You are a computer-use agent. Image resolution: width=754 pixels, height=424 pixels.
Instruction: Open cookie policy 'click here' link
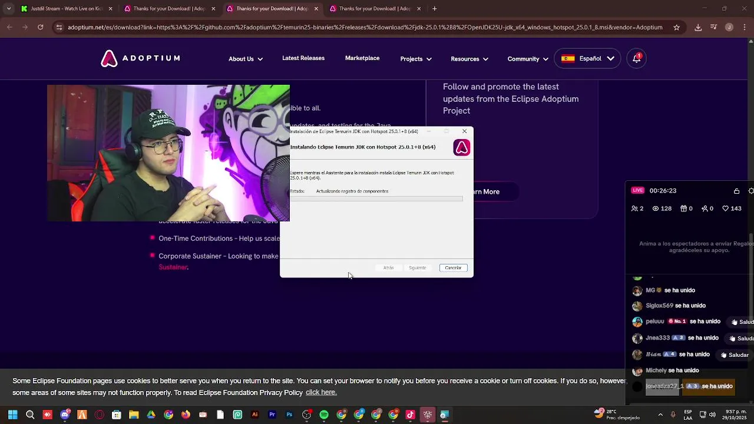pyautogui.click(x=321, y=393)
